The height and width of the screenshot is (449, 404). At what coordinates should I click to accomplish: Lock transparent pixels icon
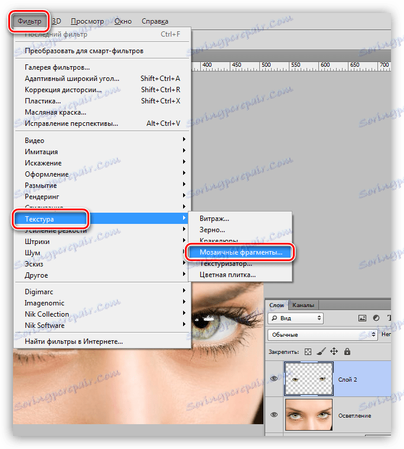(308, 352)
